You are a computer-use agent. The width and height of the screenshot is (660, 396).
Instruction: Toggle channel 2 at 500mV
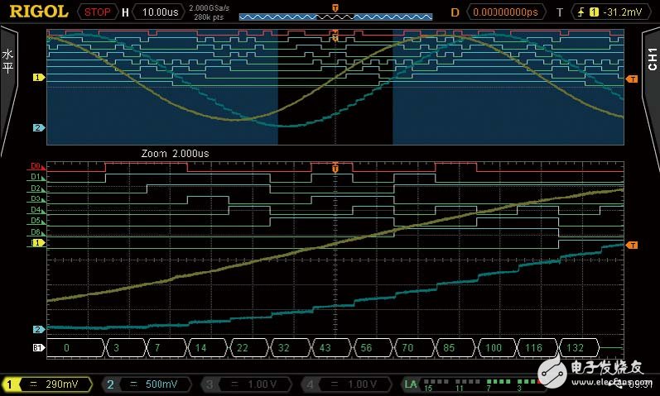point(144,384)
